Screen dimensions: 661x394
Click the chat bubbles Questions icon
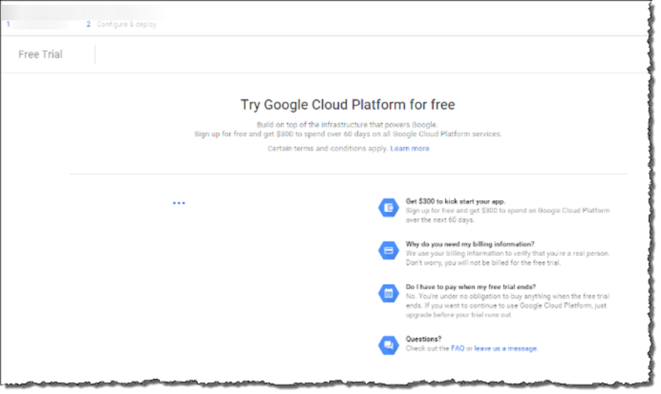pos(388,344)
